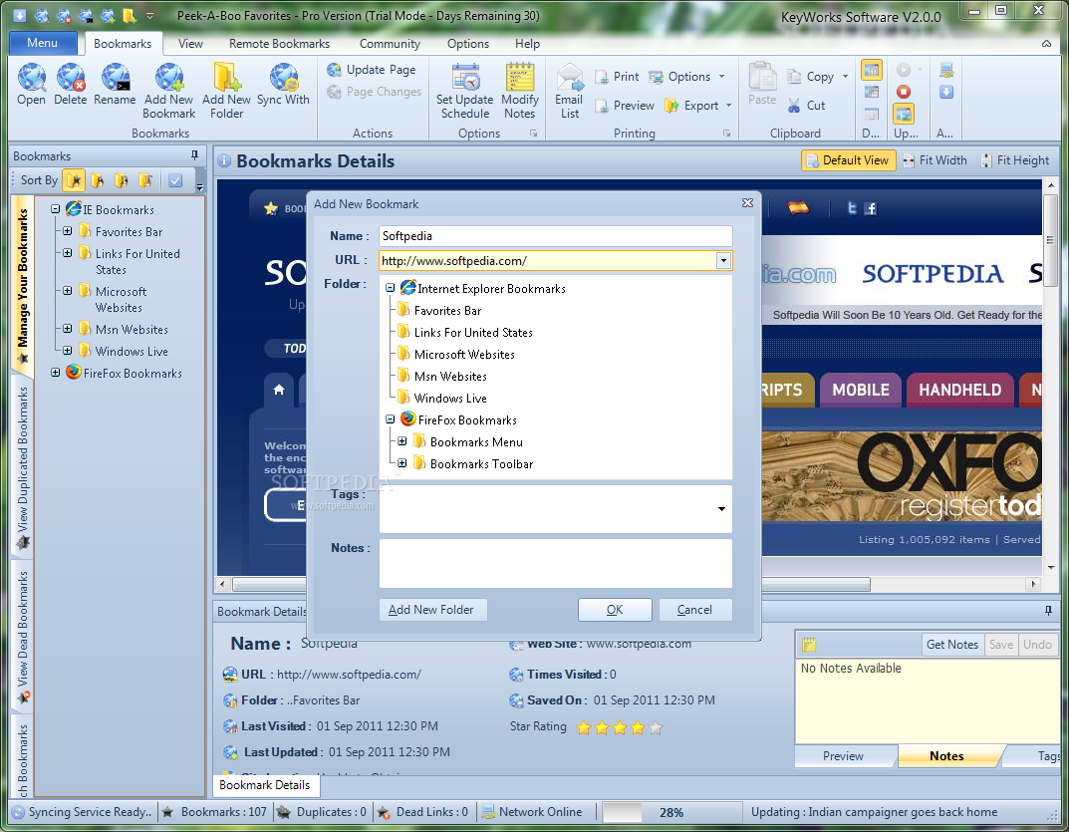Click the Sync With ribbon icon

click(284, 85)
